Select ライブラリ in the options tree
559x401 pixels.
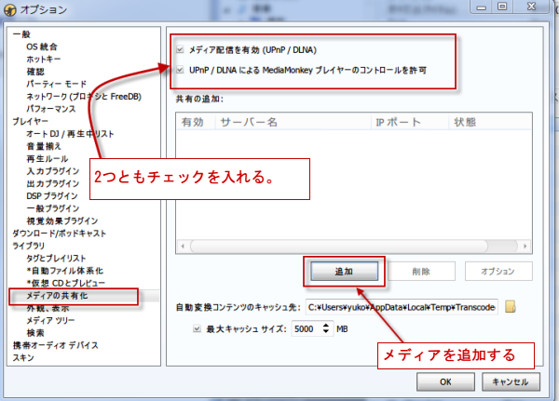click(x=29, y=246)
